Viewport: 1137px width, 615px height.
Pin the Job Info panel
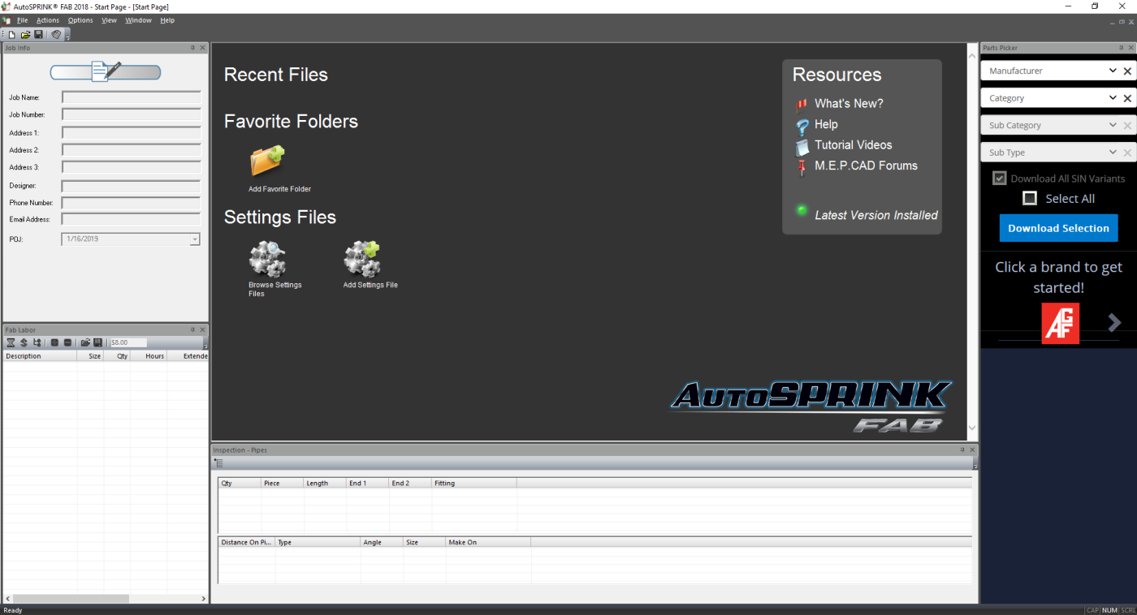point(192,48)
